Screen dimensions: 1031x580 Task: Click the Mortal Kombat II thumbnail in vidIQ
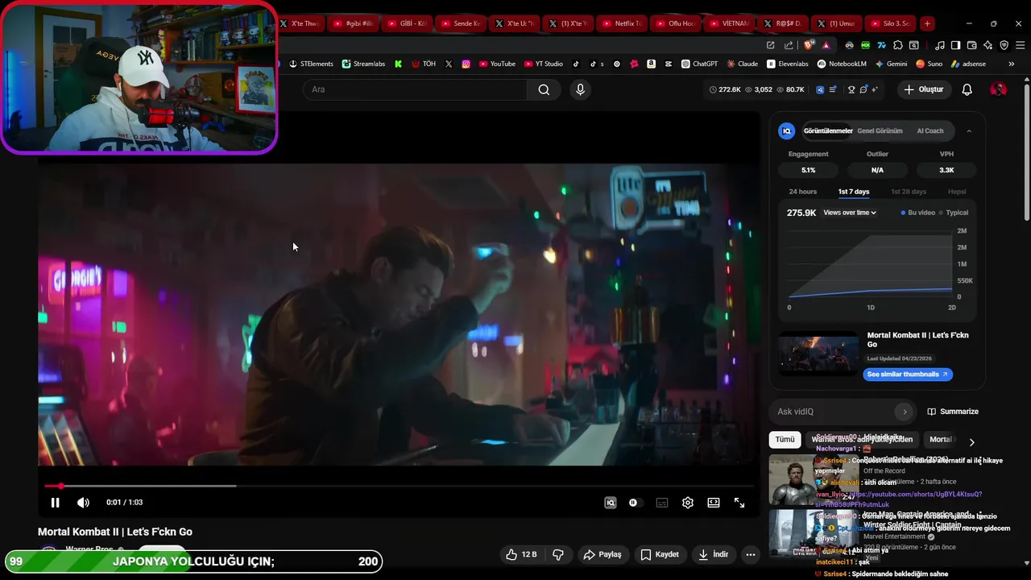click(x=818, y=355)
